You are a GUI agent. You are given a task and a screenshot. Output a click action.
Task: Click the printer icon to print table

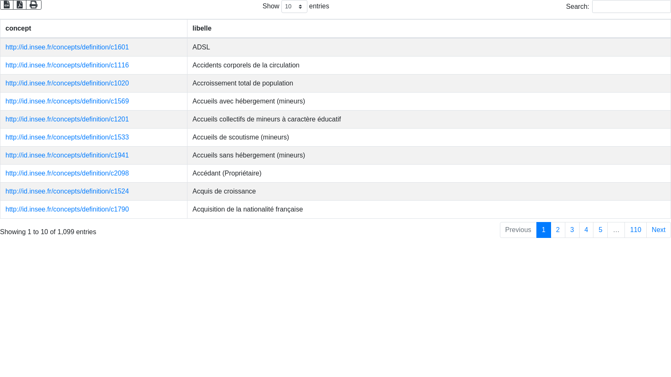[34, 5]
